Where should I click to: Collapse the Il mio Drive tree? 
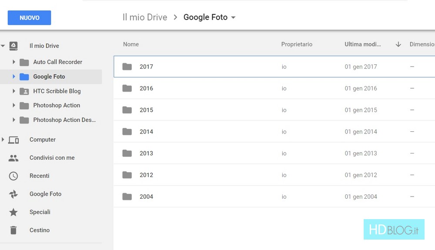point(3,46)
